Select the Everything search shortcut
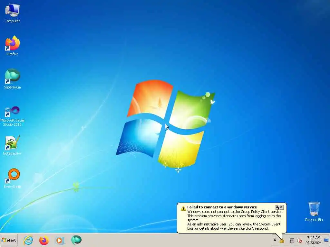 (12, 178)
